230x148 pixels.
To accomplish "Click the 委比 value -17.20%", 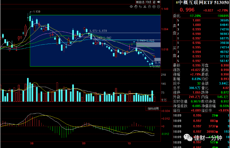I will click(x=195, y=16).
